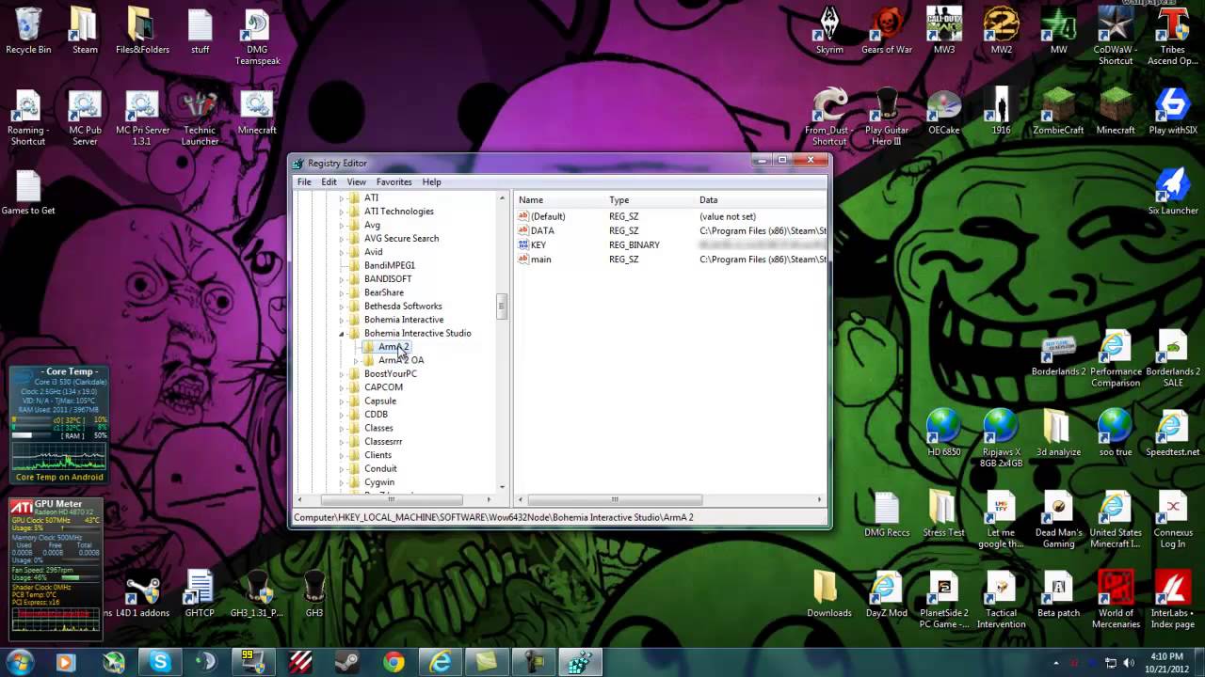Open the Help menu in Registry Editor

(431, 181)
